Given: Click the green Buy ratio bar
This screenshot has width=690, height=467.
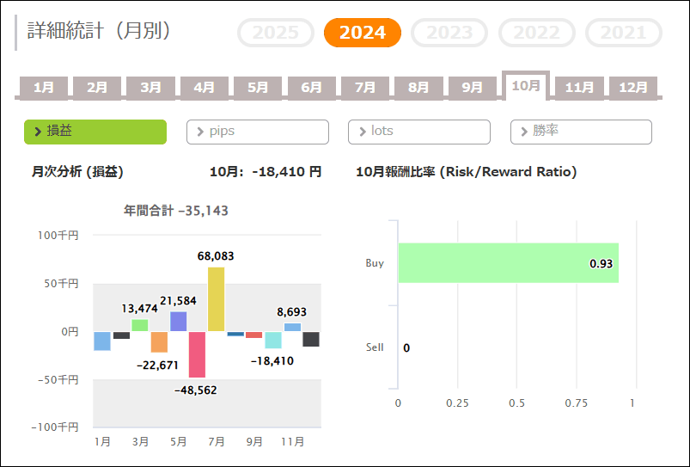Looking at the screenshot, I should tap(507, 263).
